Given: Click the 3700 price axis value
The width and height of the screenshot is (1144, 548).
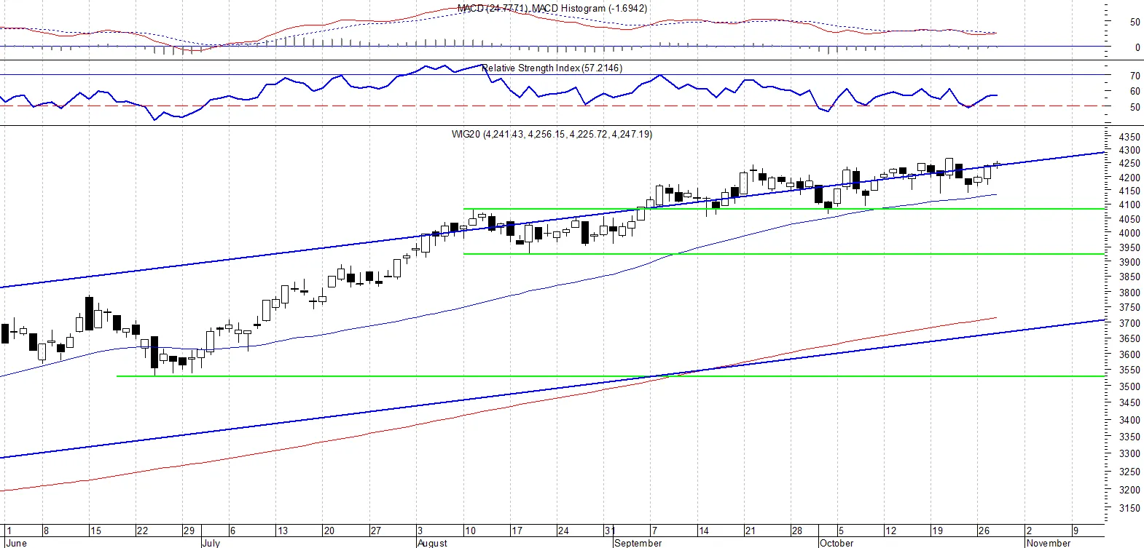Looking at the screenshot, I should tap(1129, 323).
